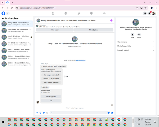Open the Jamie conversation in the list
Image resolution: width=159 pixels, height=127 pixels.
click(17, 50)
